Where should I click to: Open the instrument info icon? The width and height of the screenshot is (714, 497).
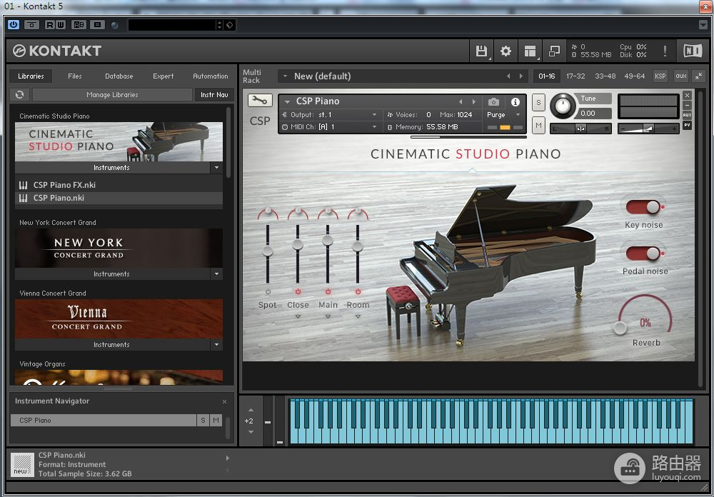click(516, 101)
